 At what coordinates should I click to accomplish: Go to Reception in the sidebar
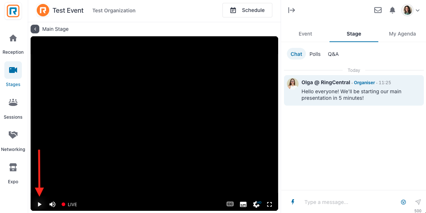[13, 44]
